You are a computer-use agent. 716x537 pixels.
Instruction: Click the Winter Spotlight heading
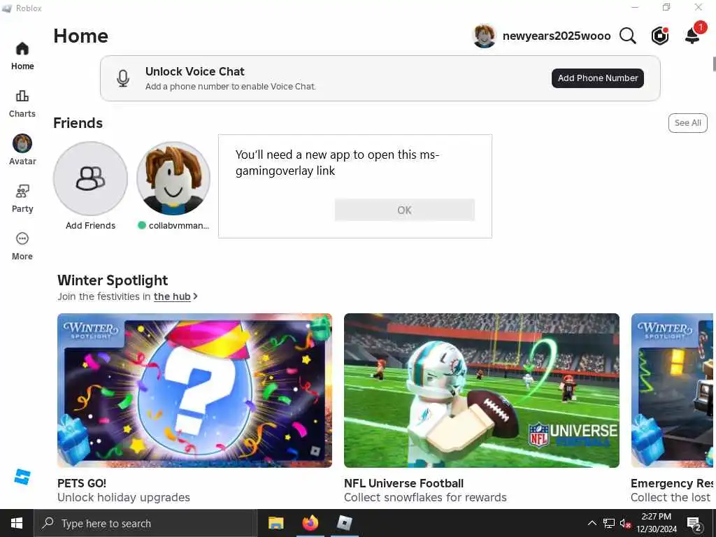click(113, 280)
